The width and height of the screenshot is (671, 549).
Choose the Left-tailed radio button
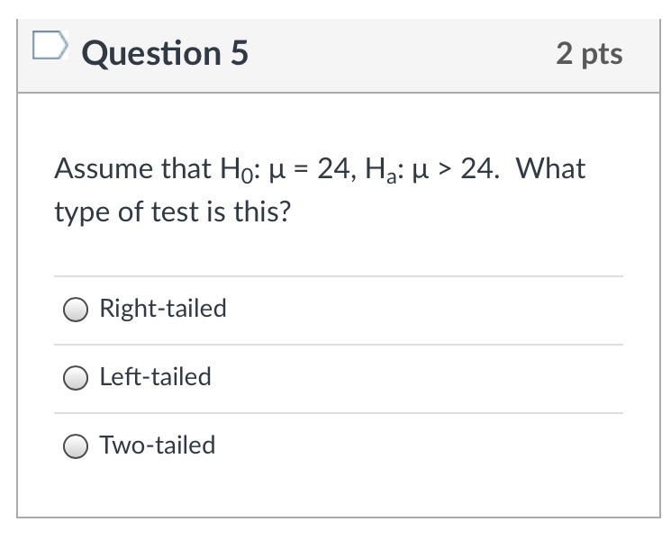76,378
